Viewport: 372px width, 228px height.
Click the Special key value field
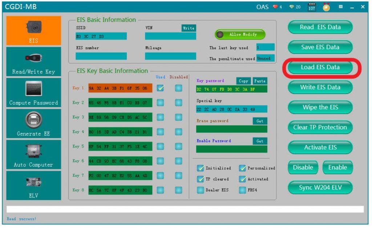[x=231, y=109]
